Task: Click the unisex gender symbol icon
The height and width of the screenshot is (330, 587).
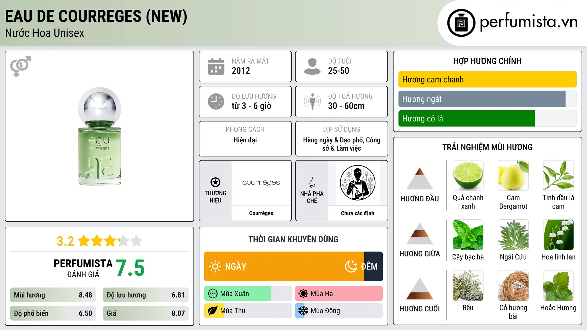Action: [20, 66]
